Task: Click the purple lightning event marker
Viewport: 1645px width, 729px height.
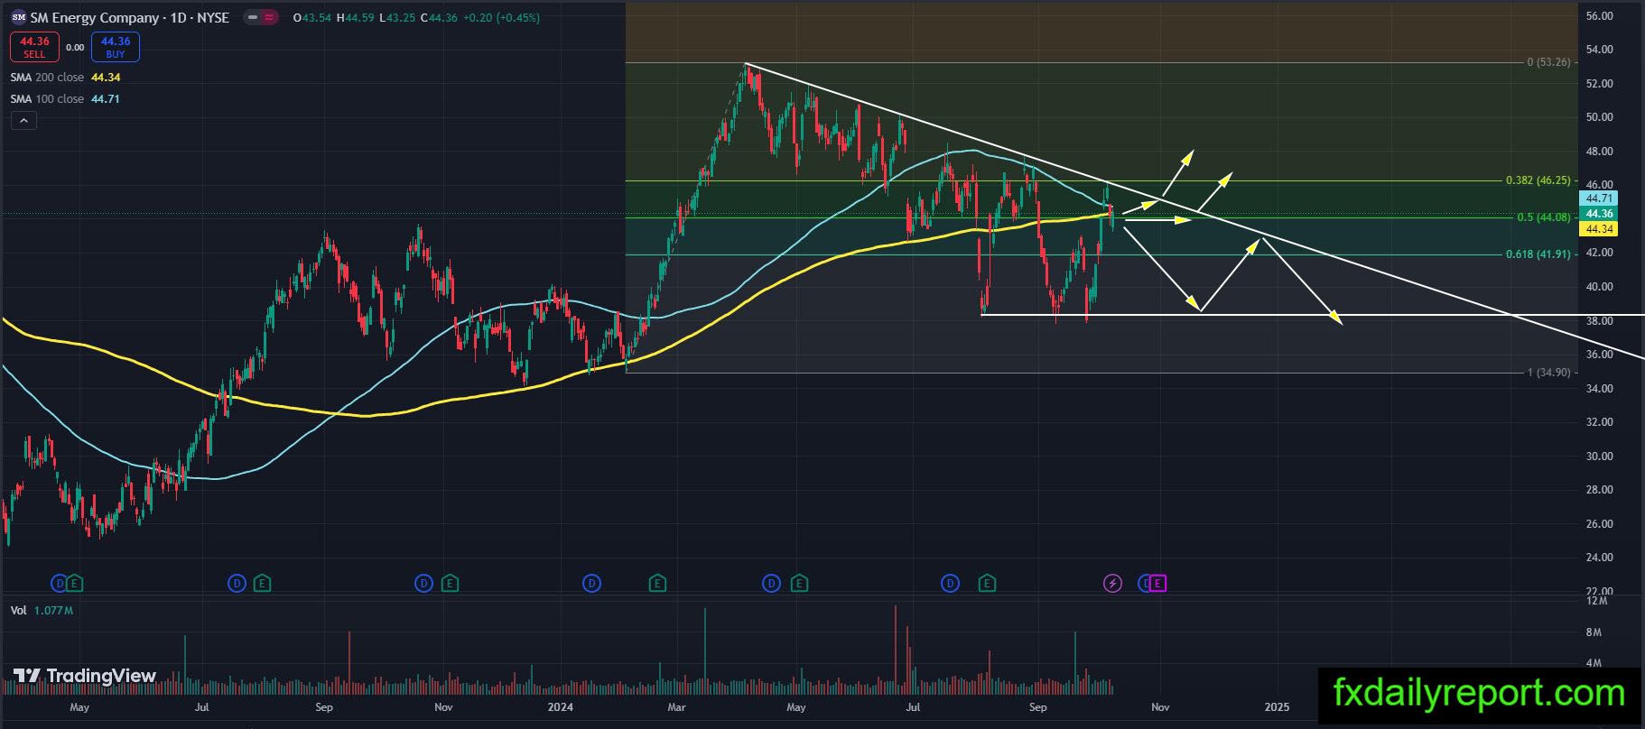Action: (1112, 584)
